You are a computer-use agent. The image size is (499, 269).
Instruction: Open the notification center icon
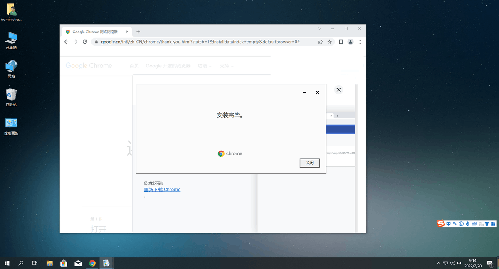(x=490, y=263)
